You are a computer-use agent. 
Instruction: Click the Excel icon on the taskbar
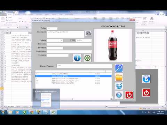point(53,112)
